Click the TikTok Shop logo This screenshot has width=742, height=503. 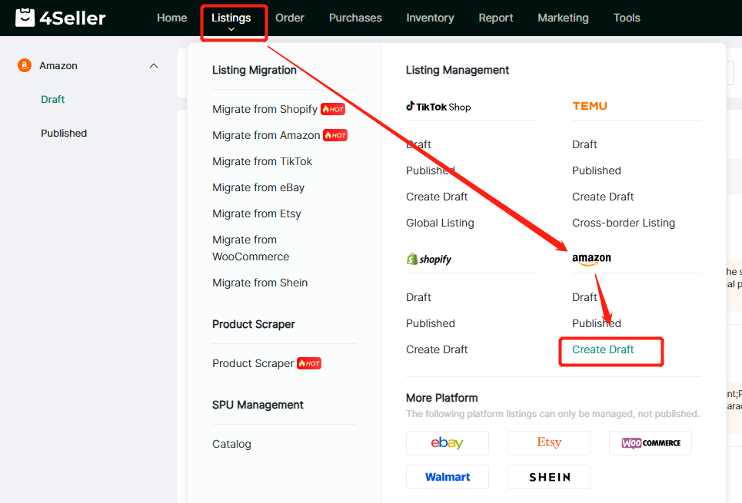tap(438, 107)
